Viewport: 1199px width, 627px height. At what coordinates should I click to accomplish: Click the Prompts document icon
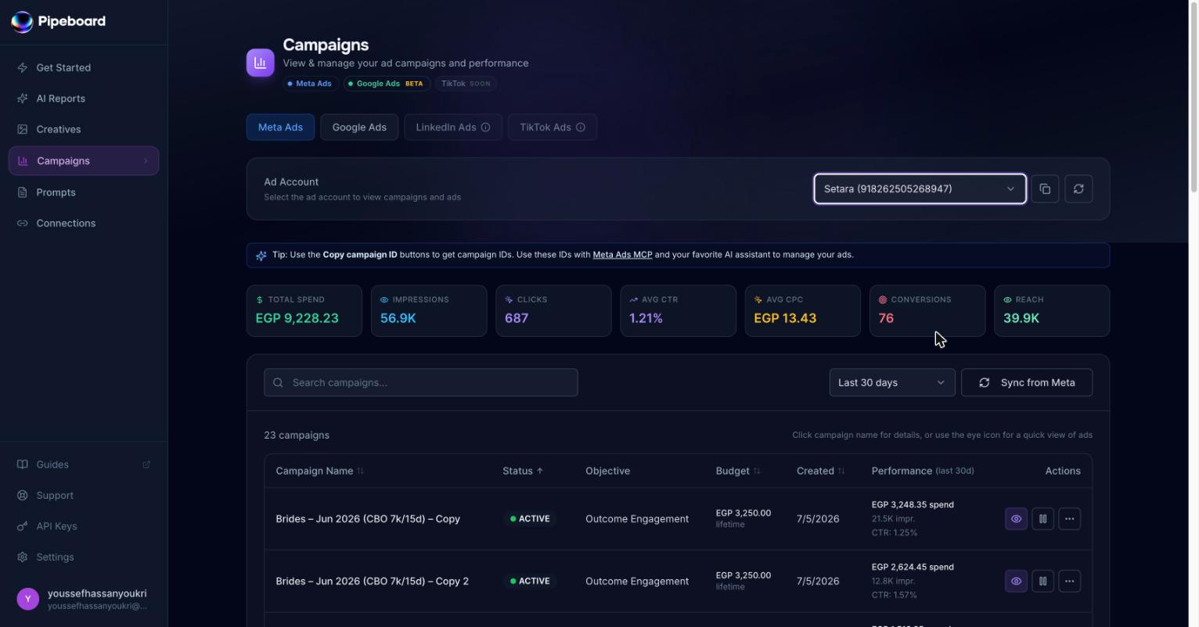click(x=23, y=192)
